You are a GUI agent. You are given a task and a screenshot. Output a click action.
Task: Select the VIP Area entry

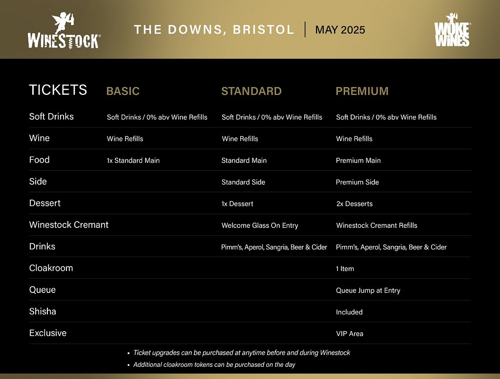tap(350, 334)
